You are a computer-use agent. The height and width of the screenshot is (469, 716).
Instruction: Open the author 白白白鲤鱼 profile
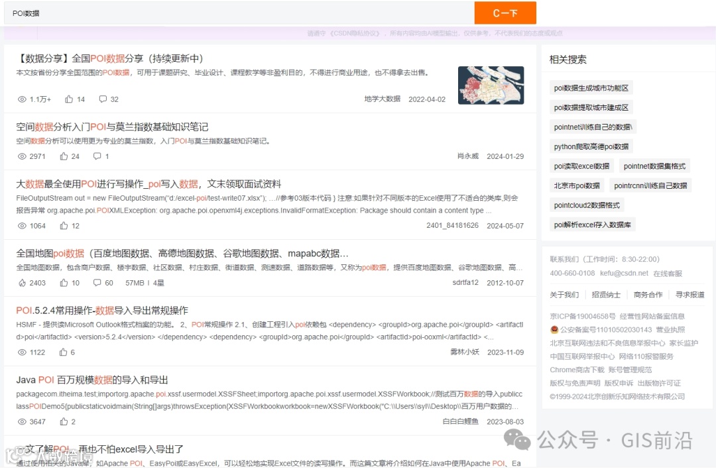[460, 421]
